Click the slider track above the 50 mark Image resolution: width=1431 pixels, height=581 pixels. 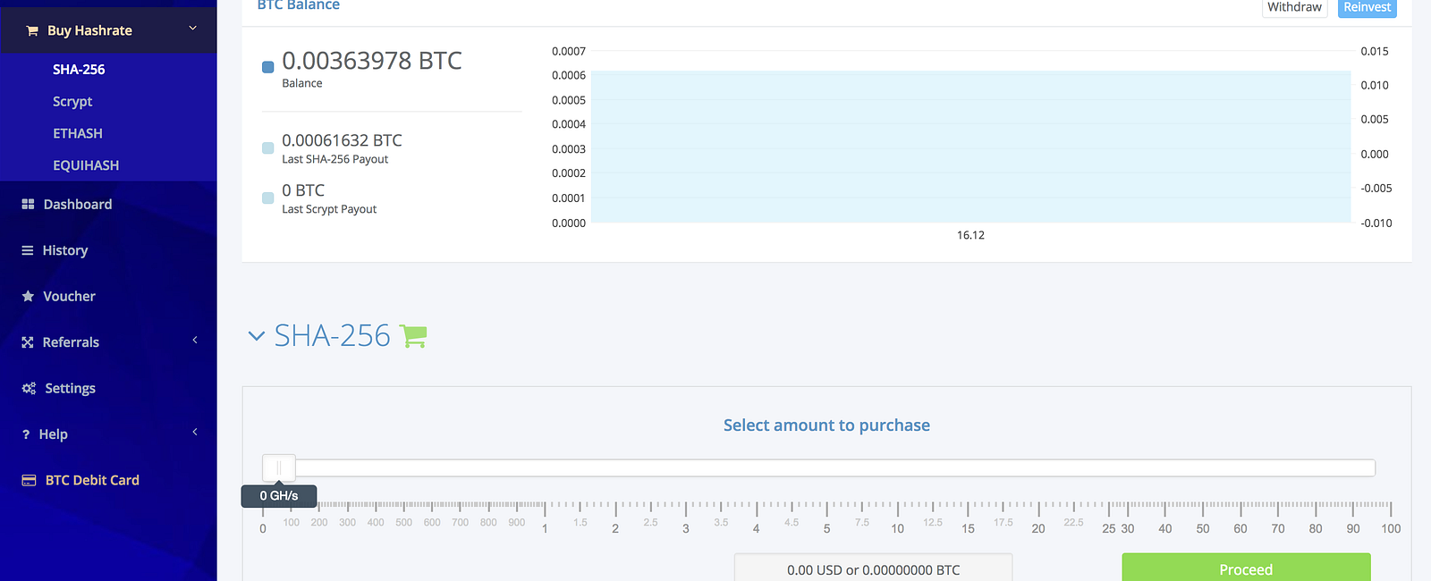click(x=1203, y=467)
